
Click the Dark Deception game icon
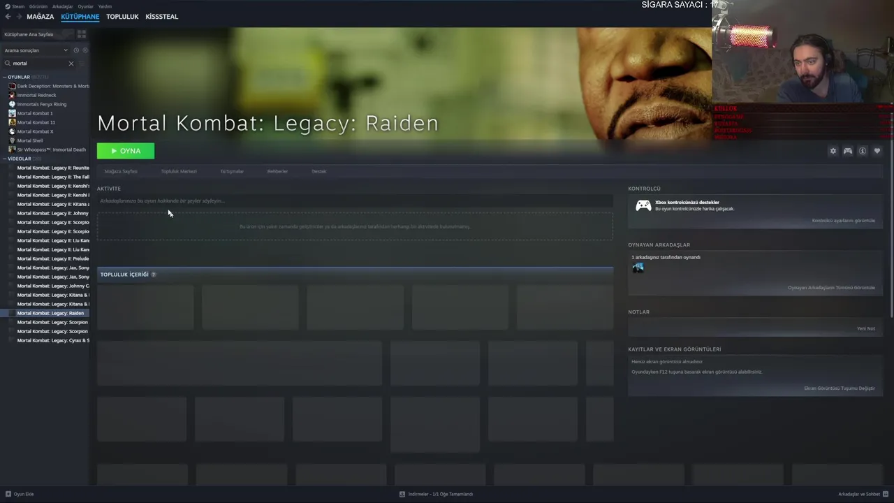12,86
